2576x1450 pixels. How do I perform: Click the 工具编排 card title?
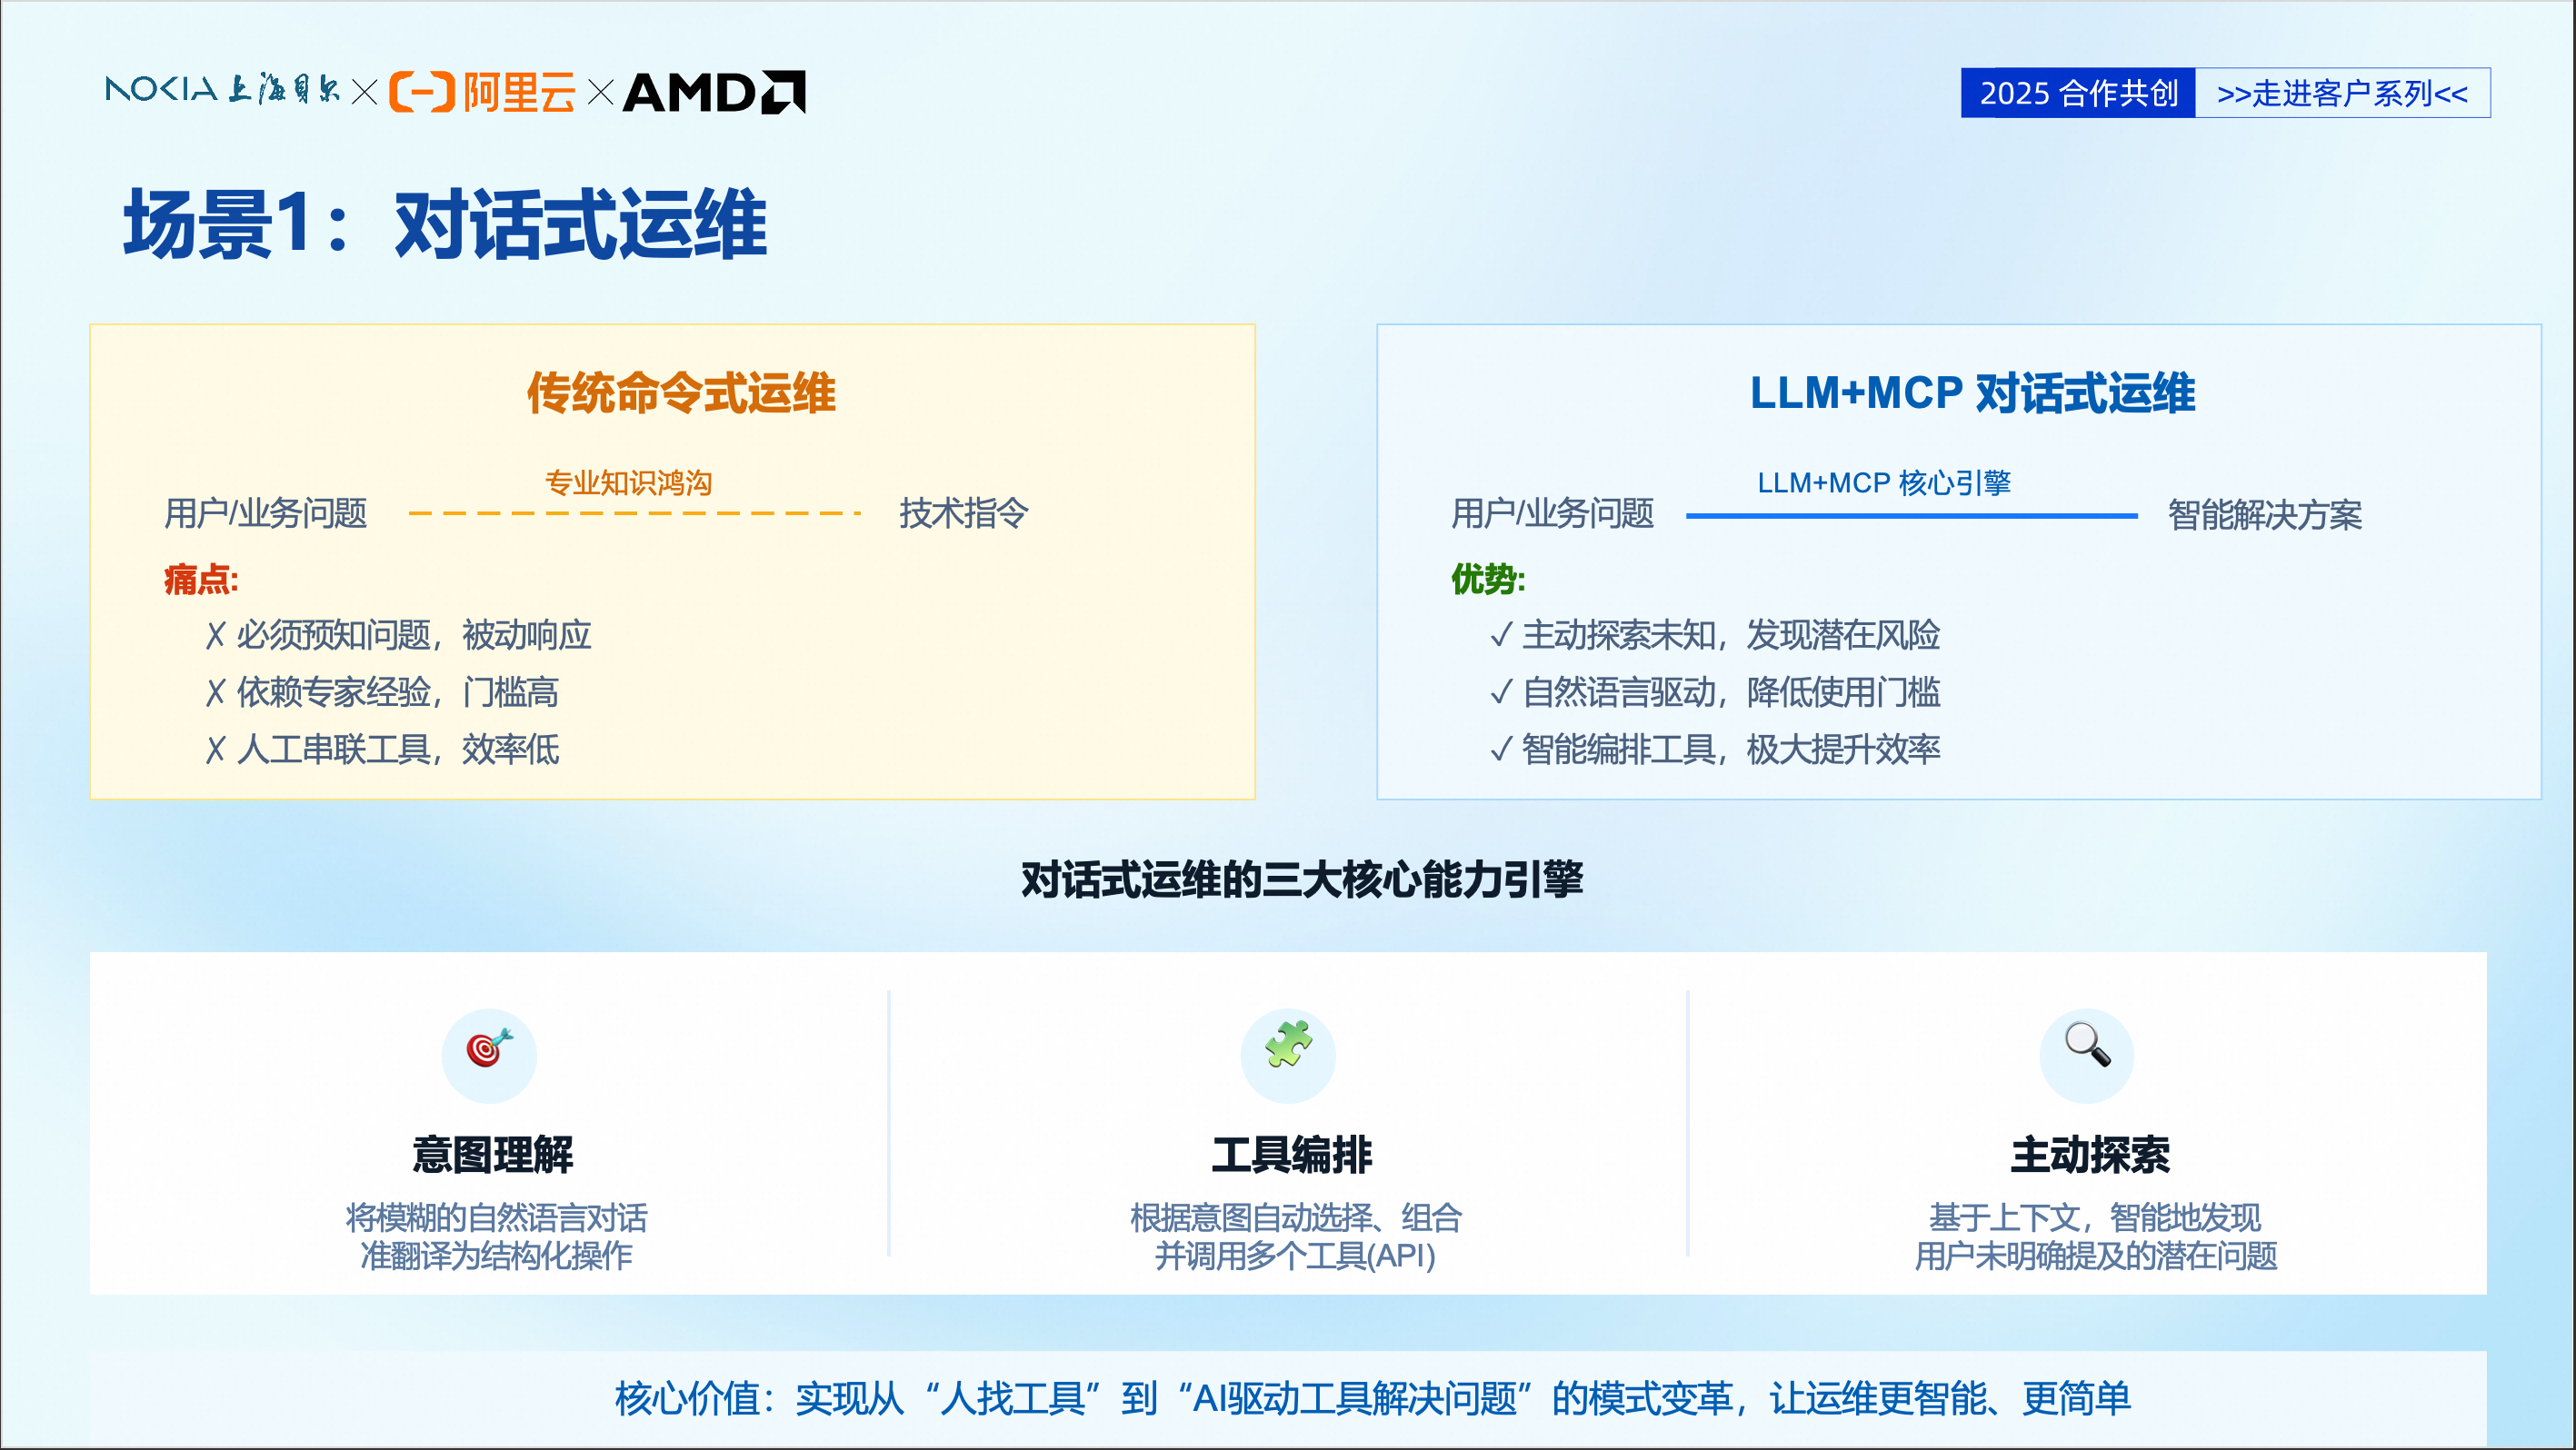tap(1291, 1156)
